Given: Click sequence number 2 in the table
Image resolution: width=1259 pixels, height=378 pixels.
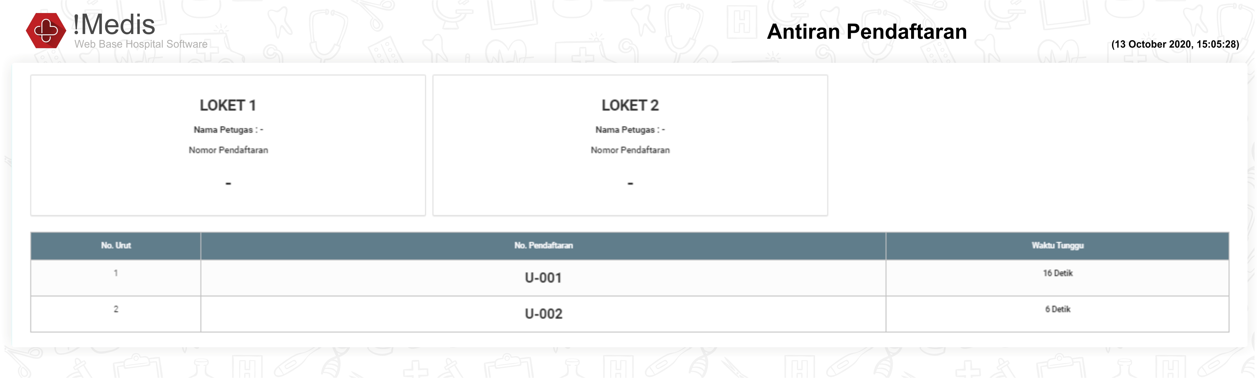Looking at the screenshot, I should pyautogui.click(x=116, y=309).
